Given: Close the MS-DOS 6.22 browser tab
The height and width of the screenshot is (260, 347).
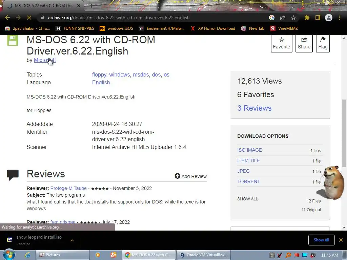Looking at the screenshot, I should (x=79, y=6).
